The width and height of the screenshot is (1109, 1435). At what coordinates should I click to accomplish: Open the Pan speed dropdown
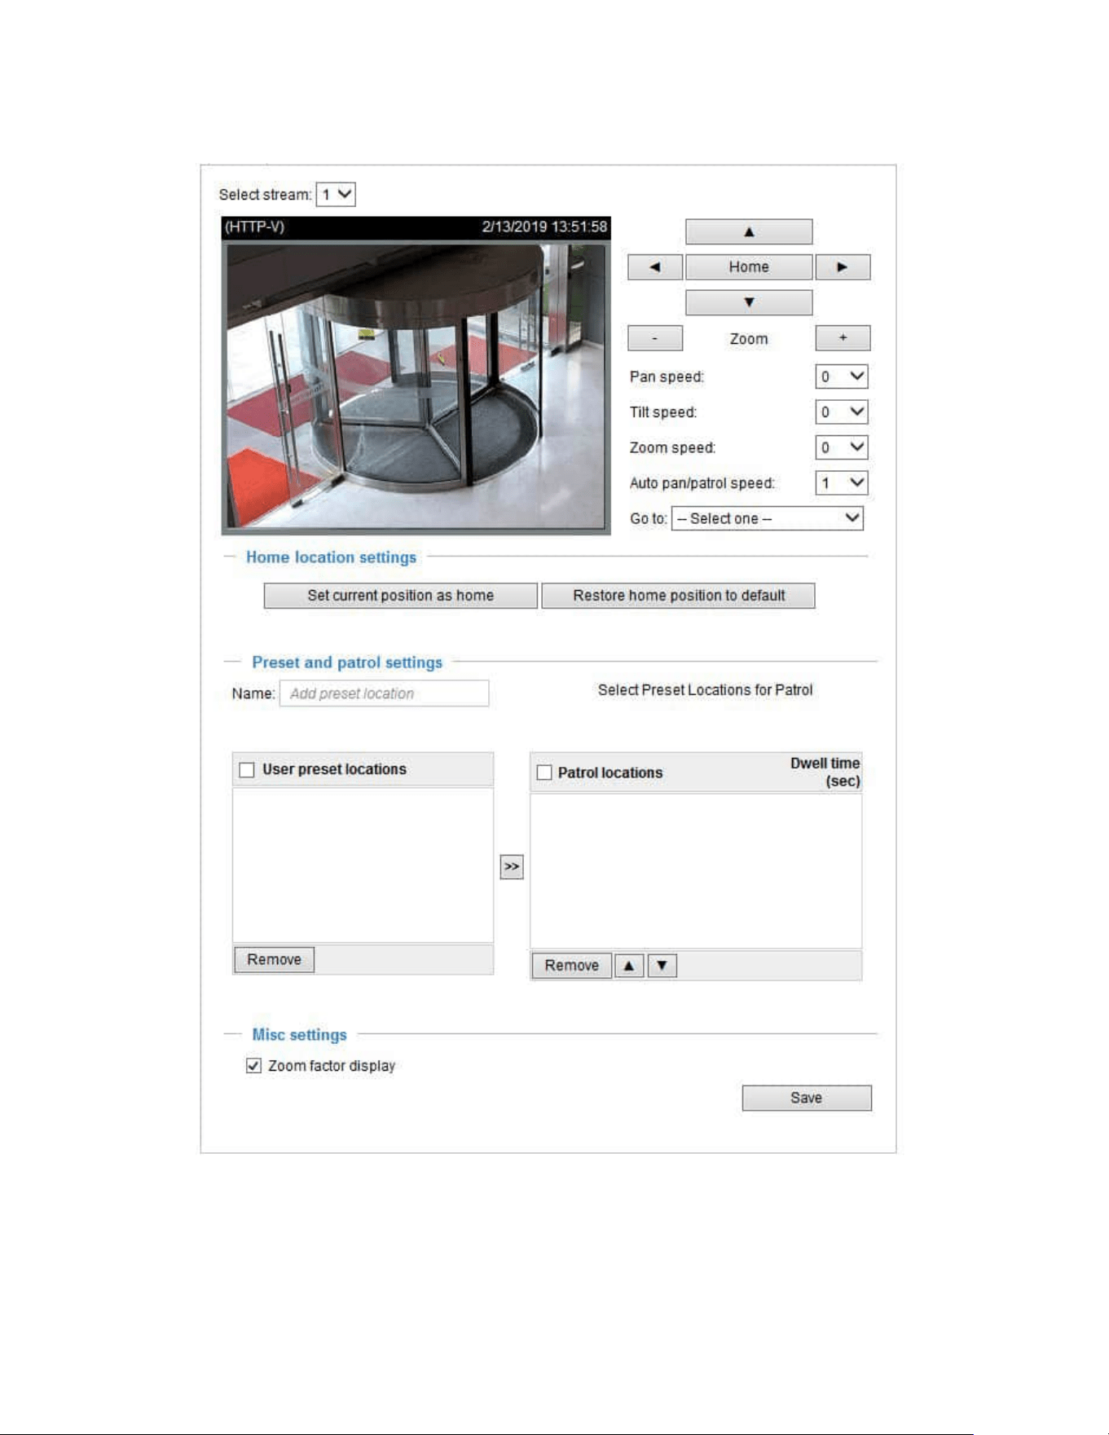pos(842,376)
